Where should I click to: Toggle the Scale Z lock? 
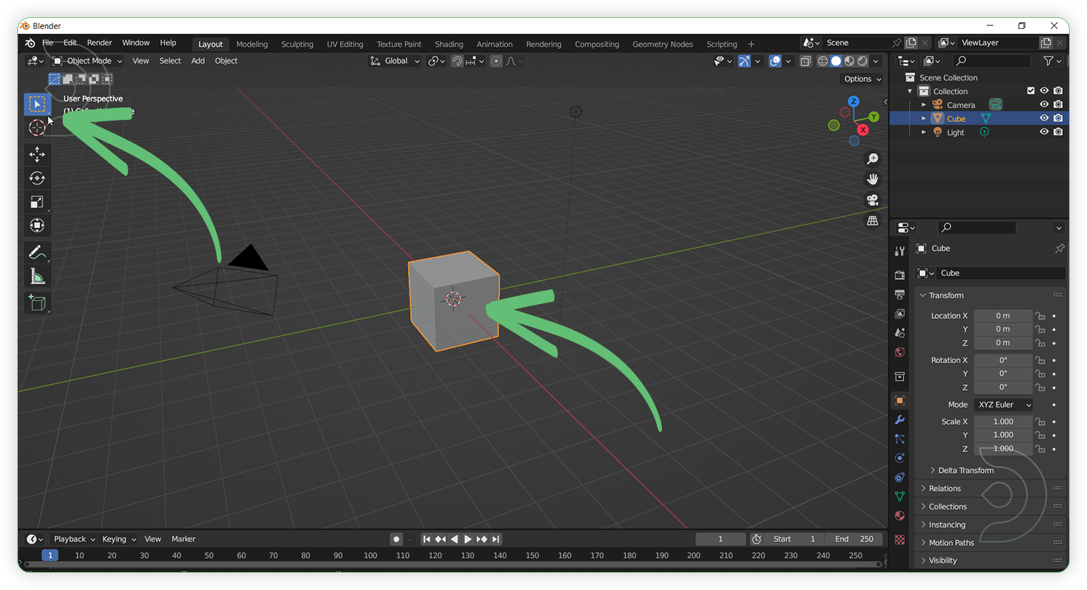1040,449
